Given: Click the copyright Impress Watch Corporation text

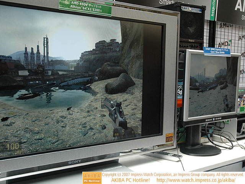Looking at the screenshot, I should [173, 174].
